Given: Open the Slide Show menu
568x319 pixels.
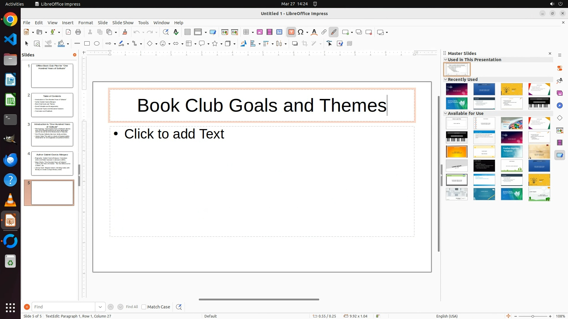Looking at the screenshot, I should tap(123, 23).
